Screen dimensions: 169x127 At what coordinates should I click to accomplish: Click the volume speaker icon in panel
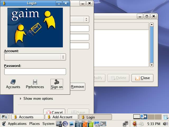pos(165,124)
